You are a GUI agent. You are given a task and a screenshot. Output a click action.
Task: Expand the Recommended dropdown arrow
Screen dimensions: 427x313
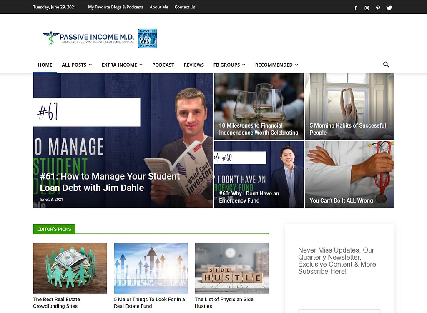pos(296,65)
